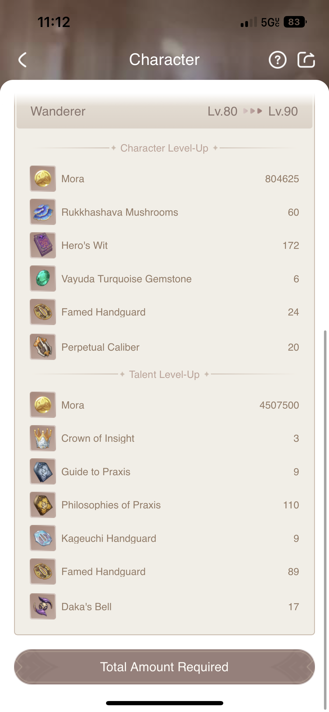The image size is (329, 712).
Task: Select the Daka's Bell icon
Action: point(43,607)
